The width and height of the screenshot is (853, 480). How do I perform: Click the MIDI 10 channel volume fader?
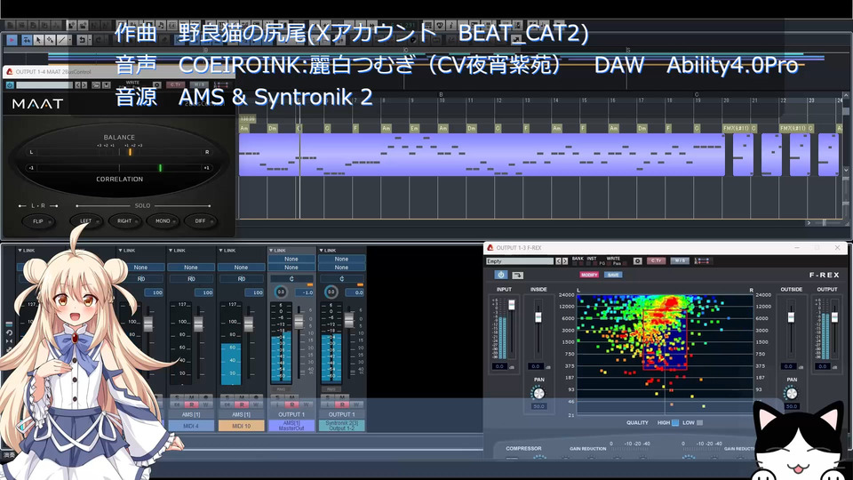[249, 324]
